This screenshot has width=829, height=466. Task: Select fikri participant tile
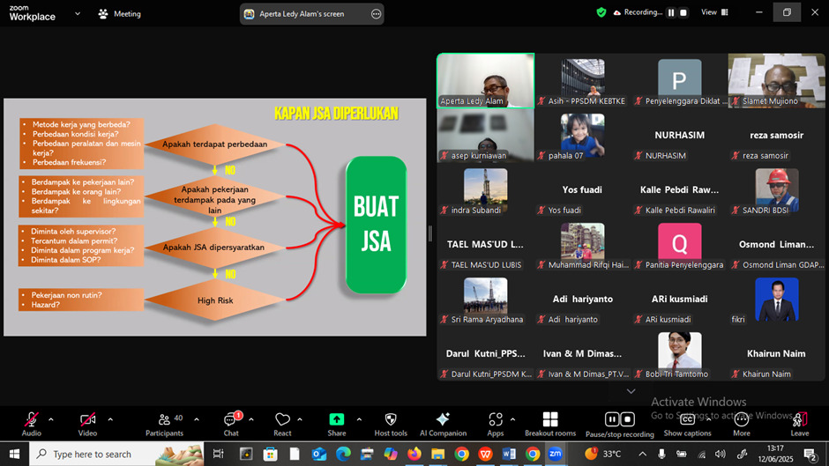click(x=776, y=299)
